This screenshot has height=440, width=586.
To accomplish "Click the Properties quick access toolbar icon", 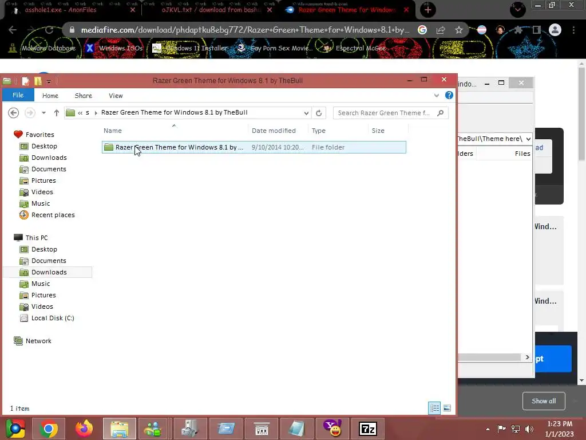I will tap(25, 81).
